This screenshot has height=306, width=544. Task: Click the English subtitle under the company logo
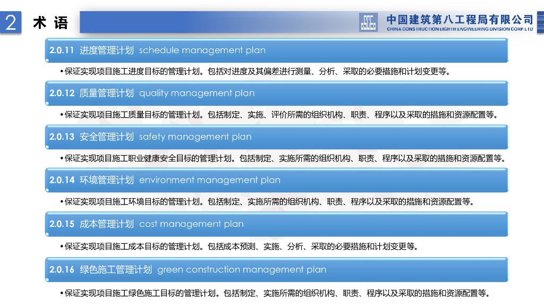click(462, 29)
